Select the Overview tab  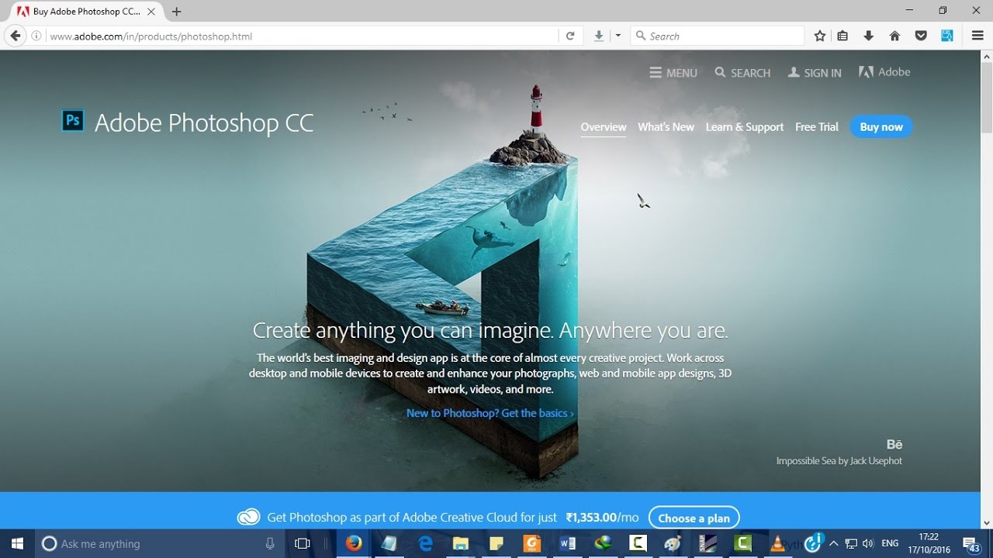point(604,127)
